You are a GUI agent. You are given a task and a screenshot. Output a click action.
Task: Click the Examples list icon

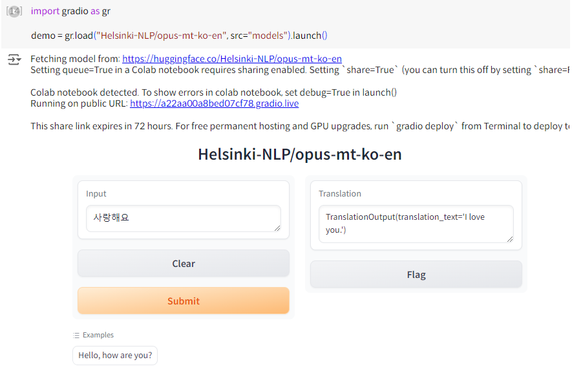[76, 335]
